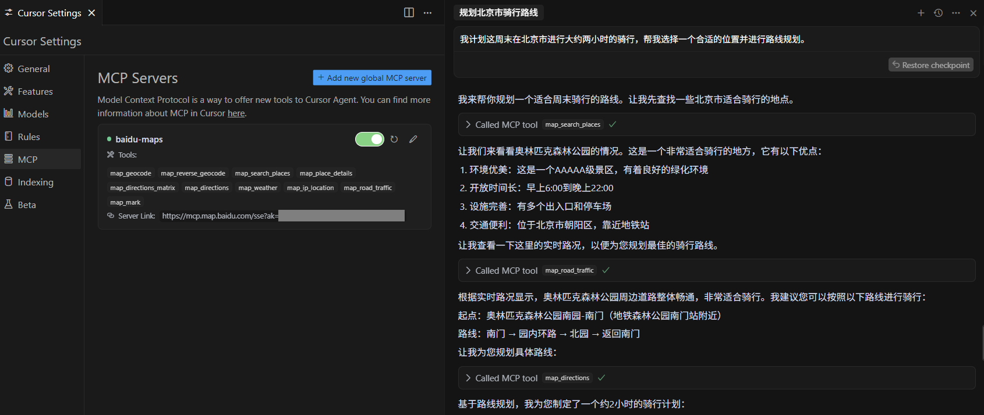Refresh the baidu-maps MCP server
This screenshot has width=984, height=415.
pyautogui.click(x=394, y=139)
